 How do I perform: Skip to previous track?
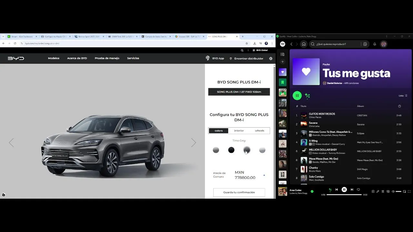(337, 190)
